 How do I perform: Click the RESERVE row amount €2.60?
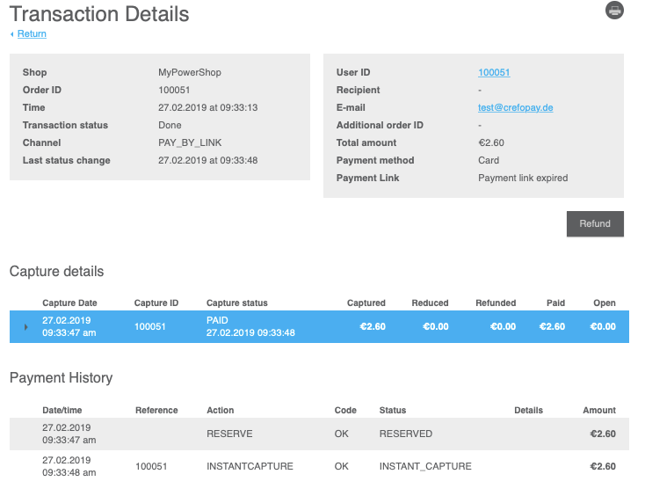pos(603,434)
